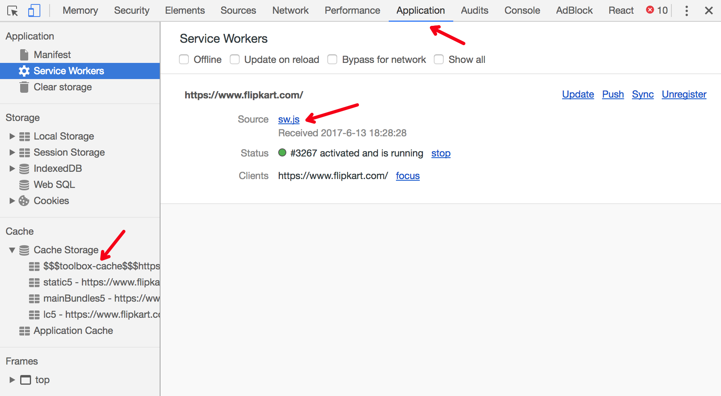Open the sw.js source link
Image resolution: width=721 pixels, height=396 pixels.
289,119
